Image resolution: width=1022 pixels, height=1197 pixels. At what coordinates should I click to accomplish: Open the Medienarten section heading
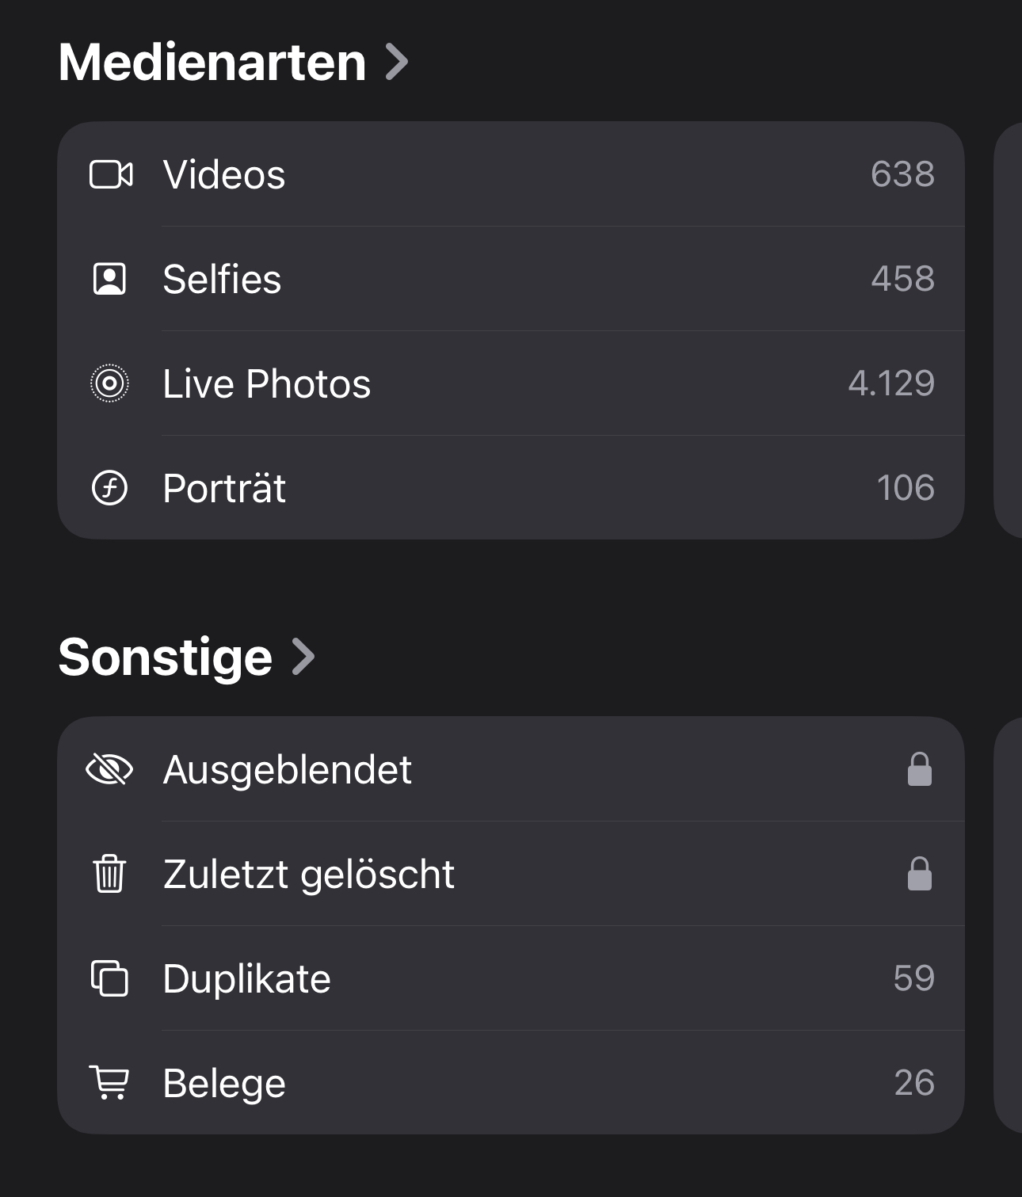click(x=212, y=62)
